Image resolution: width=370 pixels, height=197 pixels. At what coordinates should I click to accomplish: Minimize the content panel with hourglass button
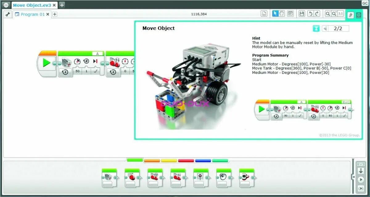pyautogui.click(x=316, y=28)
